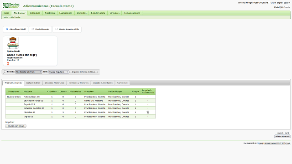Click the Créditos column header

tap(52, 92)
